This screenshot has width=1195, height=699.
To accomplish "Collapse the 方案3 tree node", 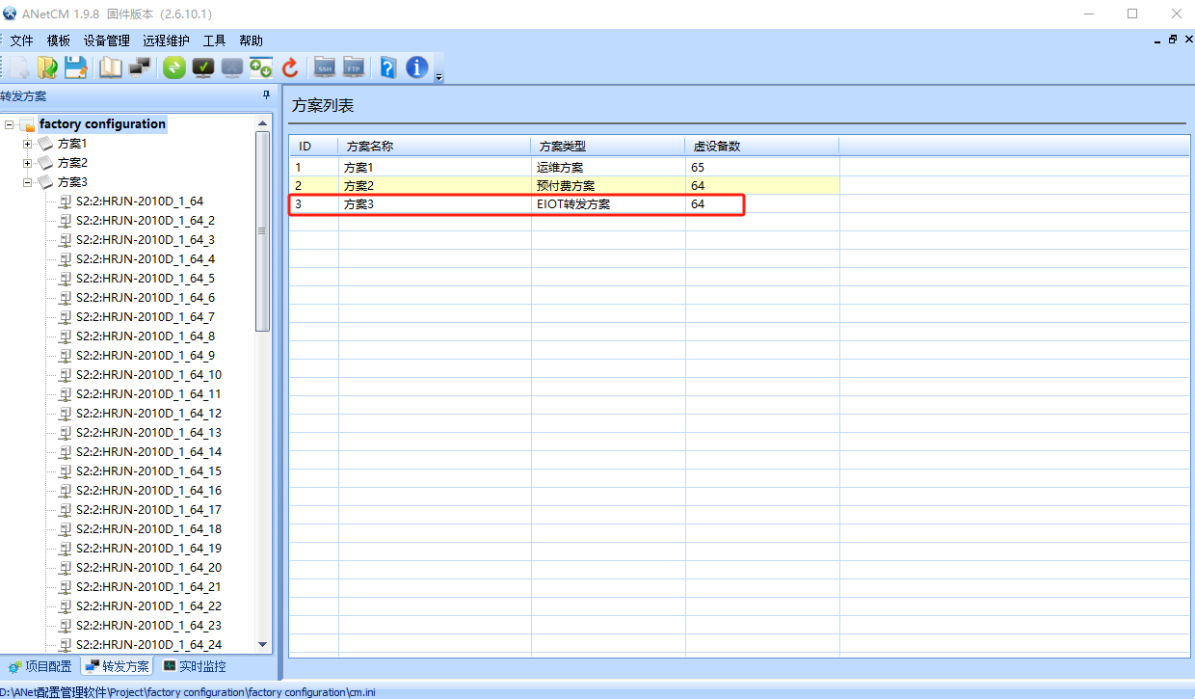I will pos(28,182).
